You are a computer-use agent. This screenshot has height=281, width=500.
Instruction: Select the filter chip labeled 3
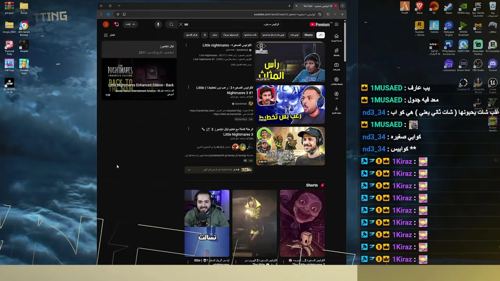[204, 35]
